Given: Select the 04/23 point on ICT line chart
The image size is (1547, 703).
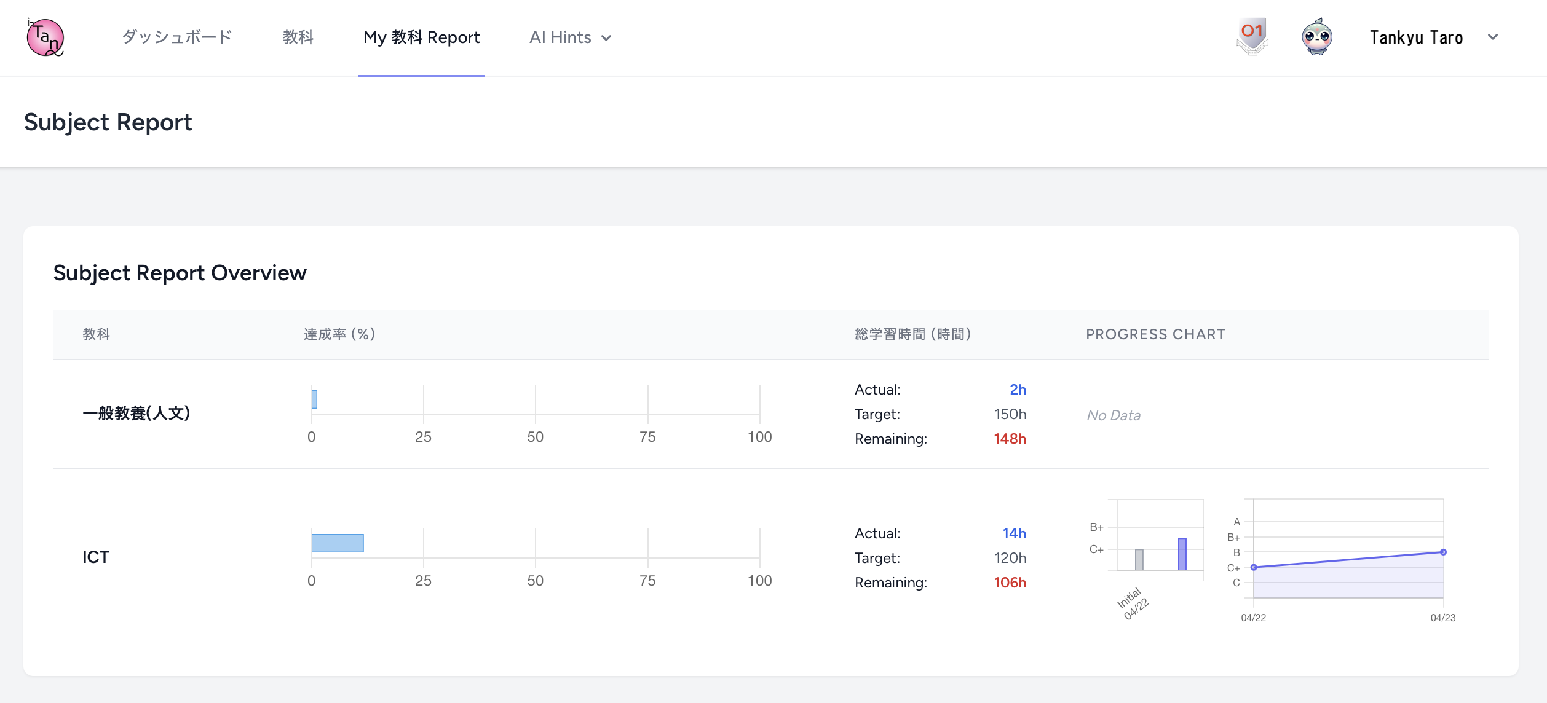Looking at the screenshot, I should pyautogui.click(x=1443, y=552).
